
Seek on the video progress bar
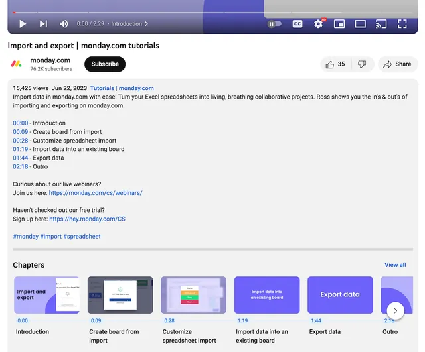212,13
